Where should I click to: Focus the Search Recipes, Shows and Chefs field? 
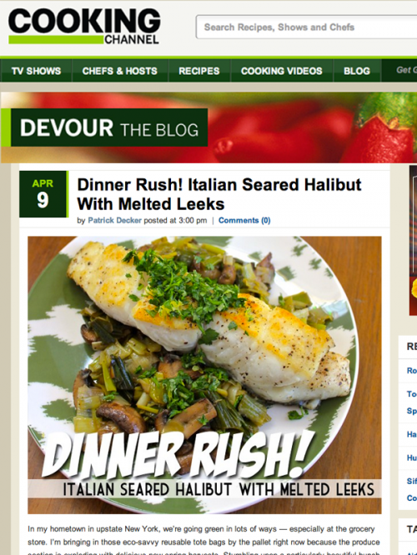(x=306, y=27)
